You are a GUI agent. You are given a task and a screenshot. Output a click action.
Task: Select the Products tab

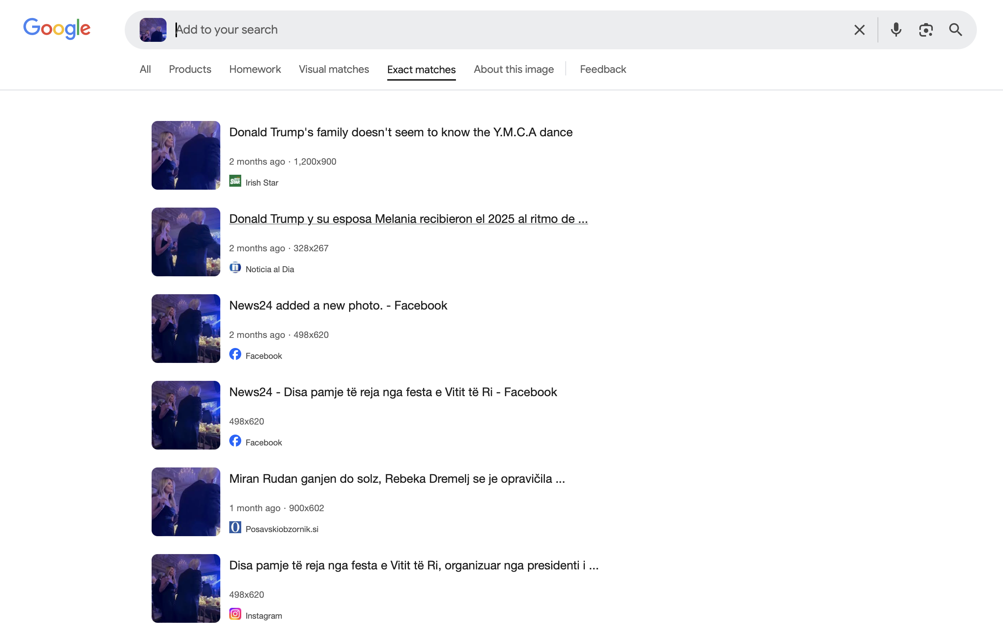(190, 69)
